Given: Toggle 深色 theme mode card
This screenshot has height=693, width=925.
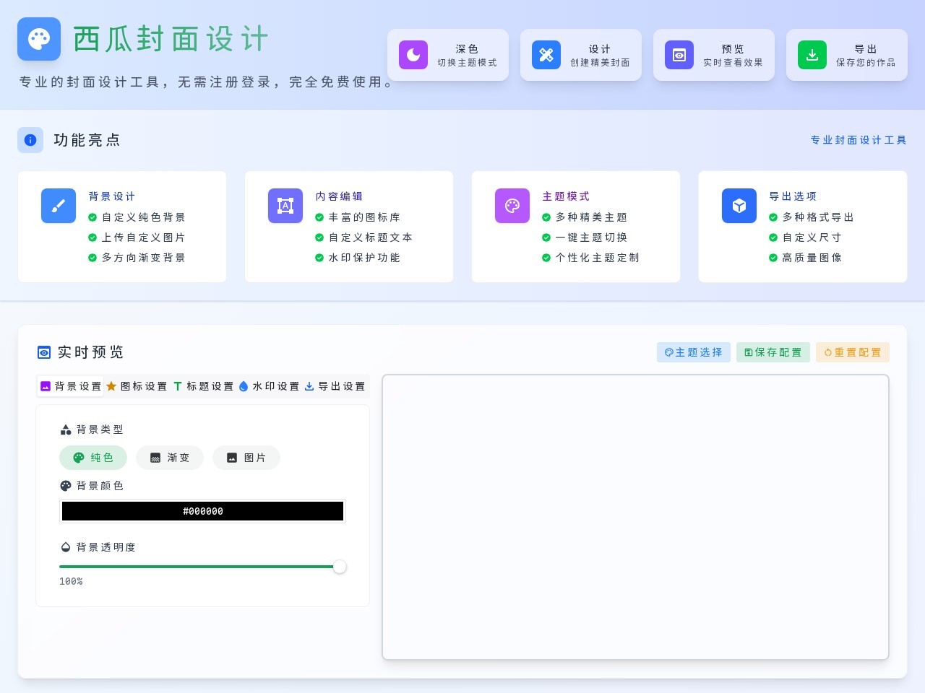Looking at the screenshot, I should [x=448, y=55].
